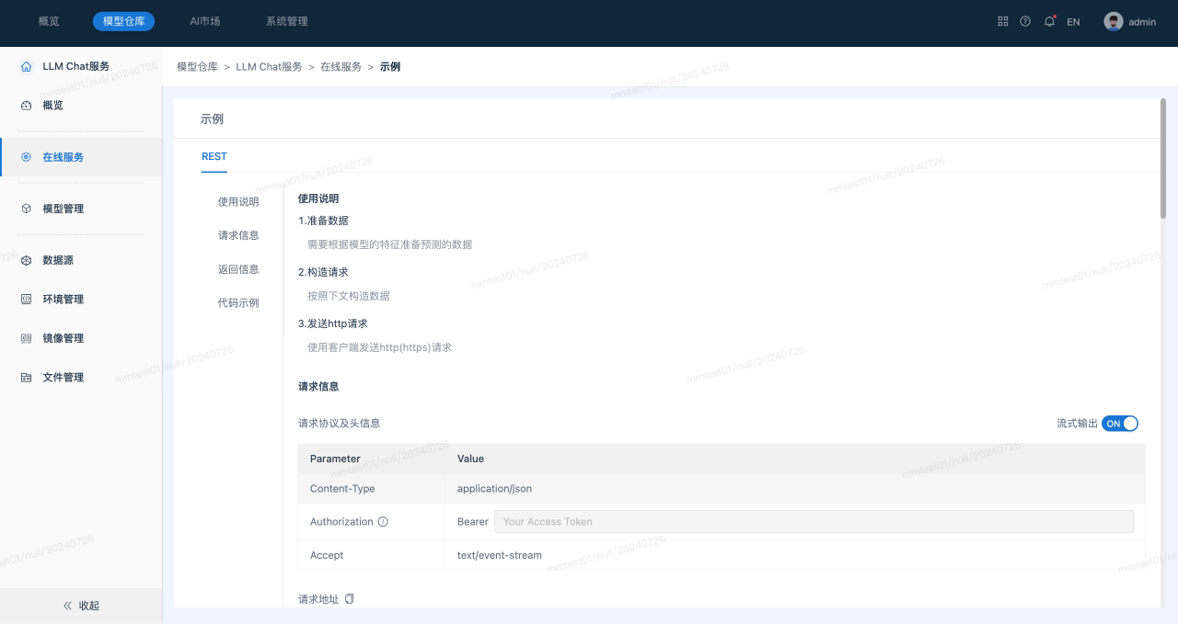Open 模型管理 in the sidebar
This screenshot has height=624, width=1178.
[x=63, y=209]
